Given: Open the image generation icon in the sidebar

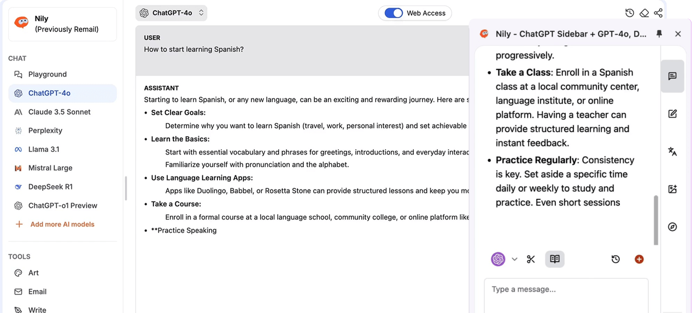Looking at the screenshot, I should click(x=672, y=189).
